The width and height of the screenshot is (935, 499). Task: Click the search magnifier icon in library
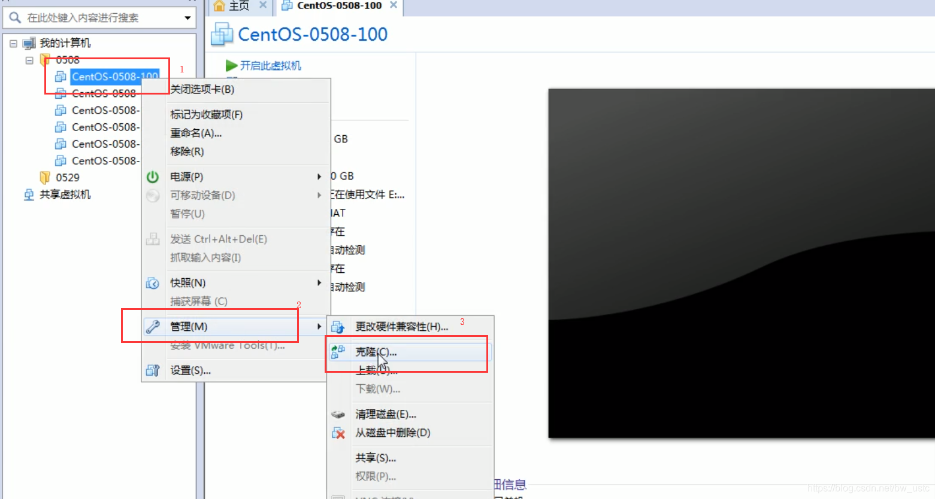click(x=15, y=18)
